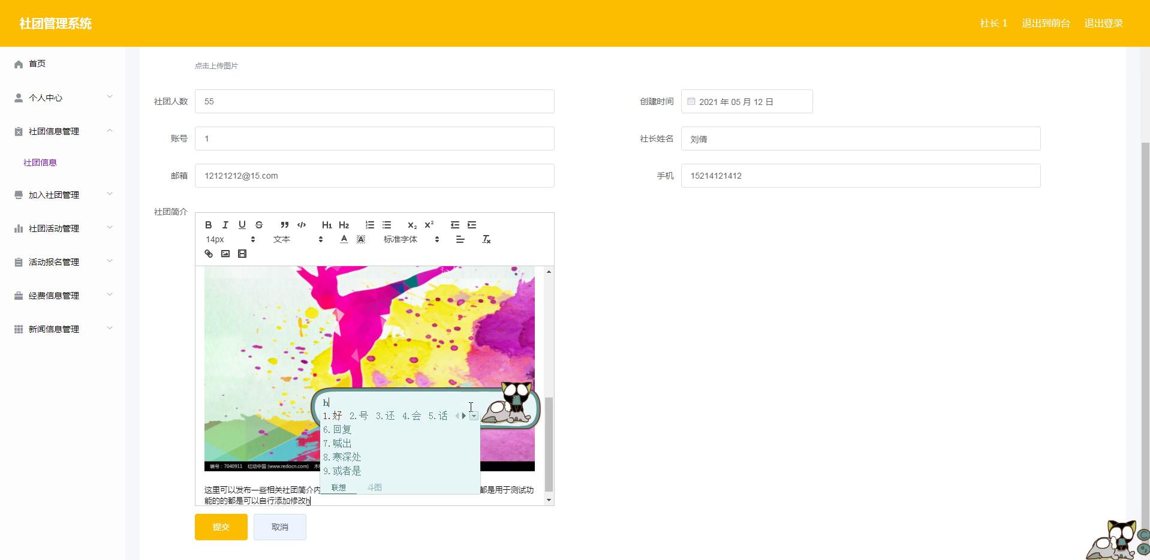Image resolution: width=1150 pixels, height=560 pixels.
Task: Apply an ordered numbered list
Action: (x=369, y=225)
